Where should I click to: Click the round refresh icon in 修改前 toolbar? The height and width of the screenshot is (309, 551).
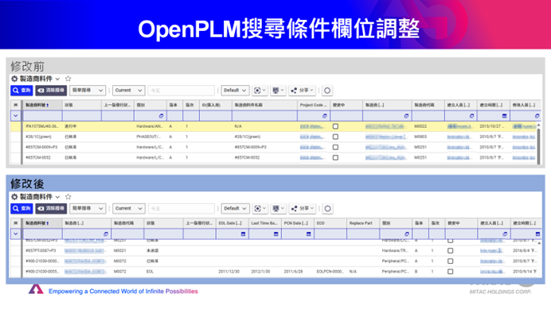tap(327, 91)
